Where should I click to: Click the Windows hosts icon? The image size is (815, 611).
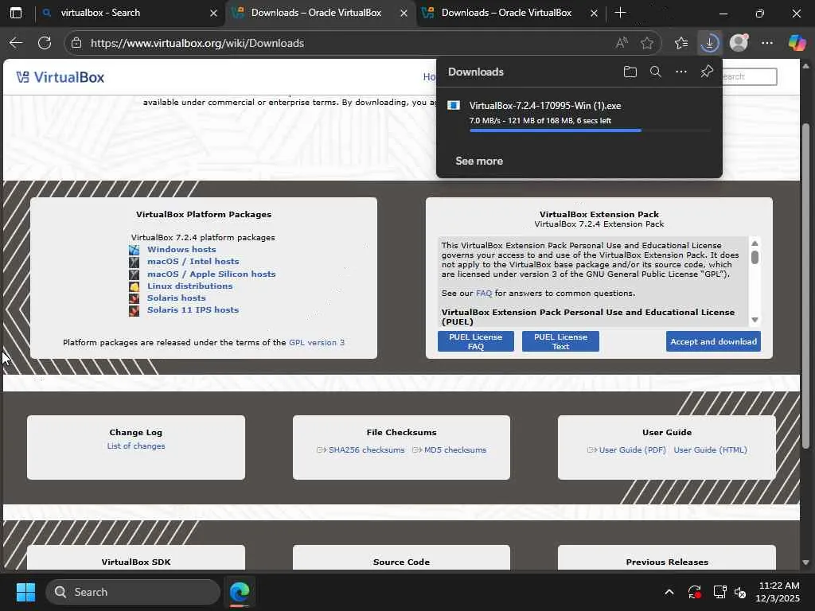tap(134, 250)
